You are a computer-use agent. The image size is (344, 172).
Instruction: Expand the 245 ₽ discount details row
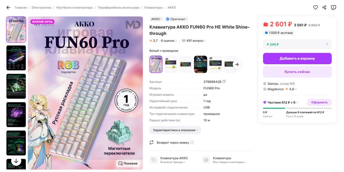pyautogui.click(x=297, y=44)
